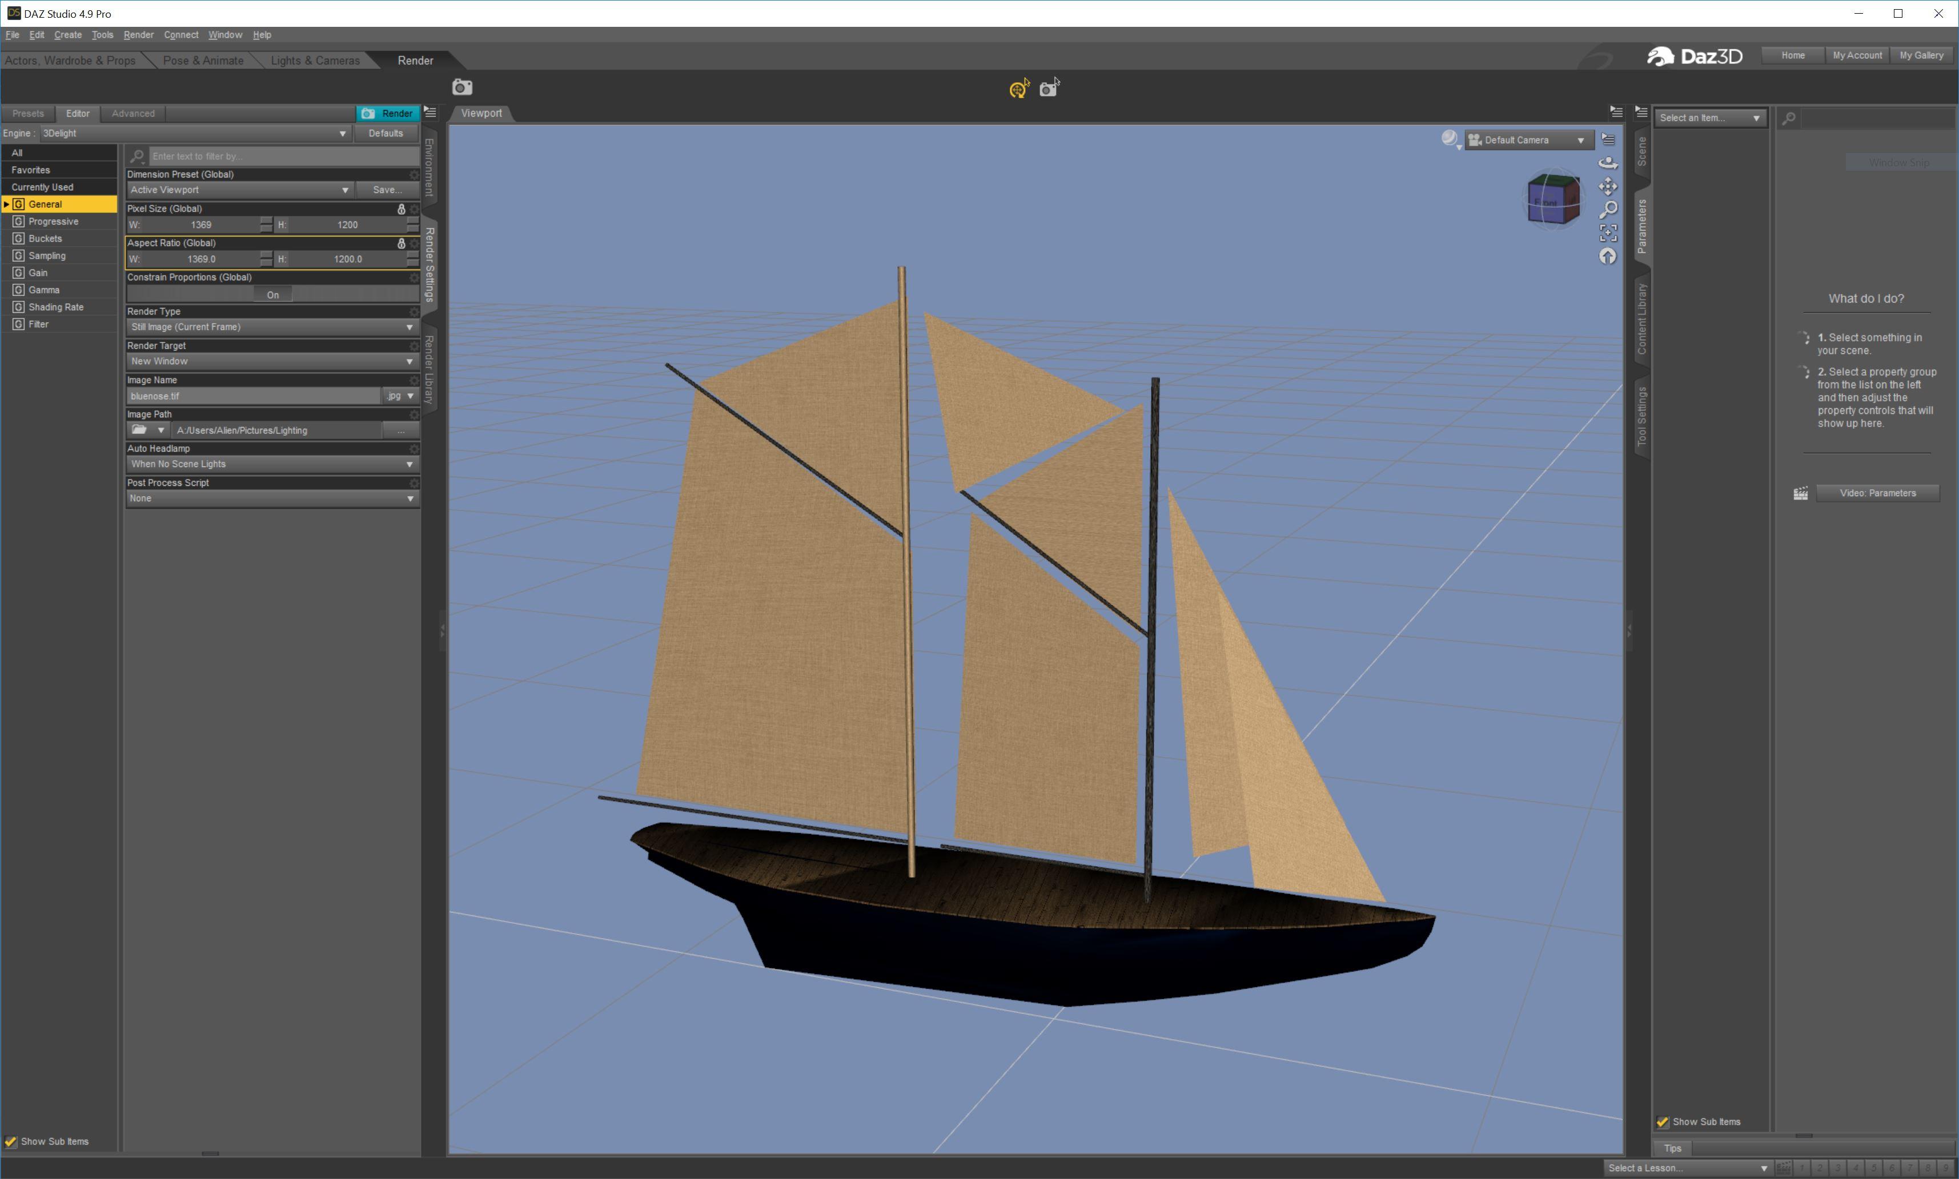Toggle Show Sub Items in Parameters pane
Viewport: 1959px width, 1179px height.
tap(1663, 1122)
